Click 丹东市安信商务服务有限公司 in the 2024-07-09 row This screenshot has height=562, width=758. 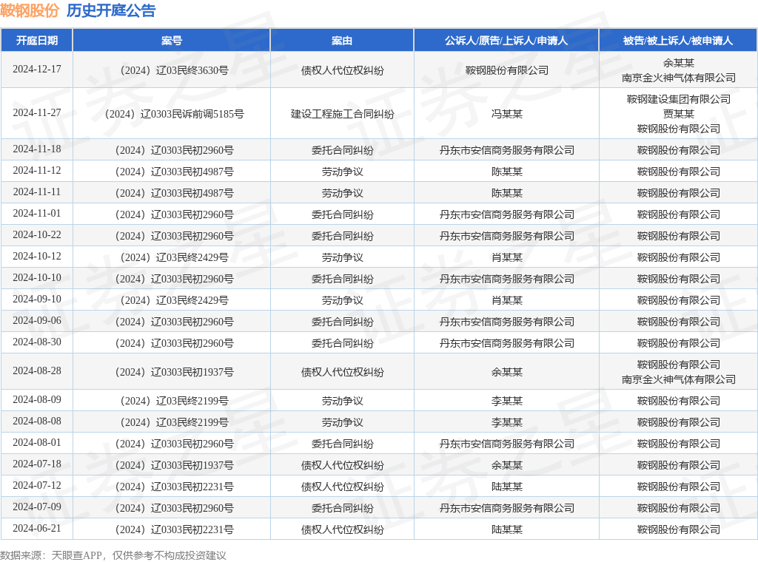(506, 508)
